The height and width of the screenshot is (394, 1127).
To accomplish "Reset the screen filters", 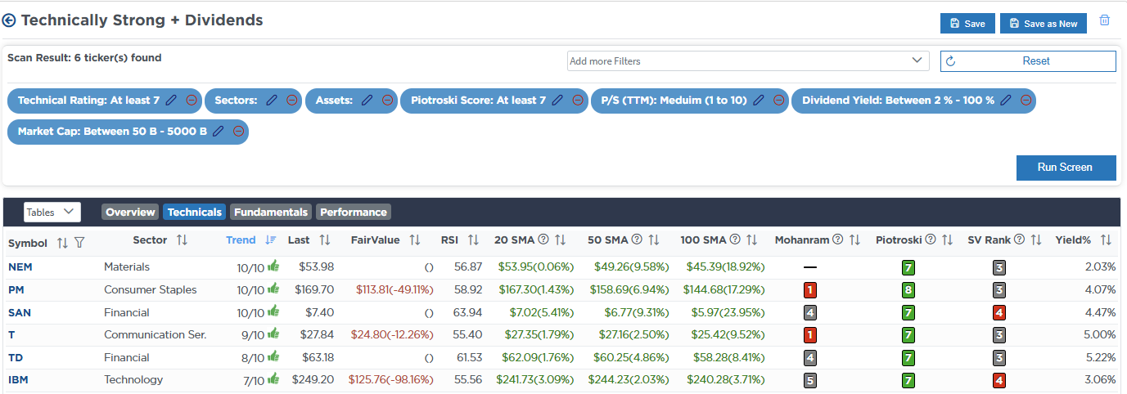I will pyautogui.click(x=1028, y=61).
